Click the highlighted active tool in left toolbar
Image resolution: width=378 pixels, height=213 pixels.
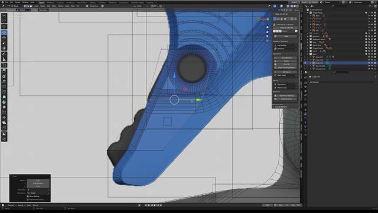(4, 33)
